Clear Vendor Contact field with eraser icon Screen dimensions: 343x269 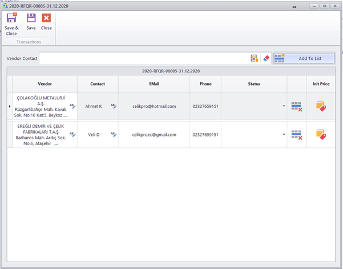coord(265,58)
